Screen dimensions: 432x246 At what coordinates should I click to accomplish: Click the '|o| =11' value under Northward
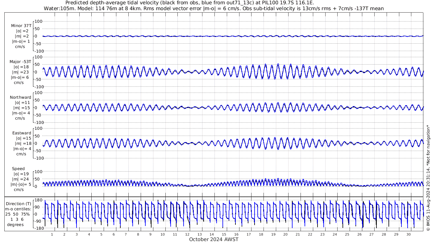22,103
